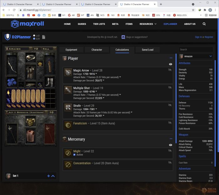Expand the Set 1 panel chevron
The width and height of the screenshot is (219, 195).
[53, 176]
